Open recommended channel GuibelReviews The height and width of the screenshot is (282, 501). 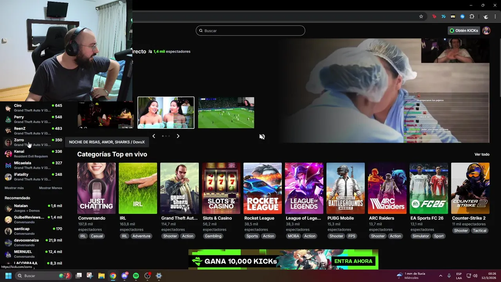33,219
